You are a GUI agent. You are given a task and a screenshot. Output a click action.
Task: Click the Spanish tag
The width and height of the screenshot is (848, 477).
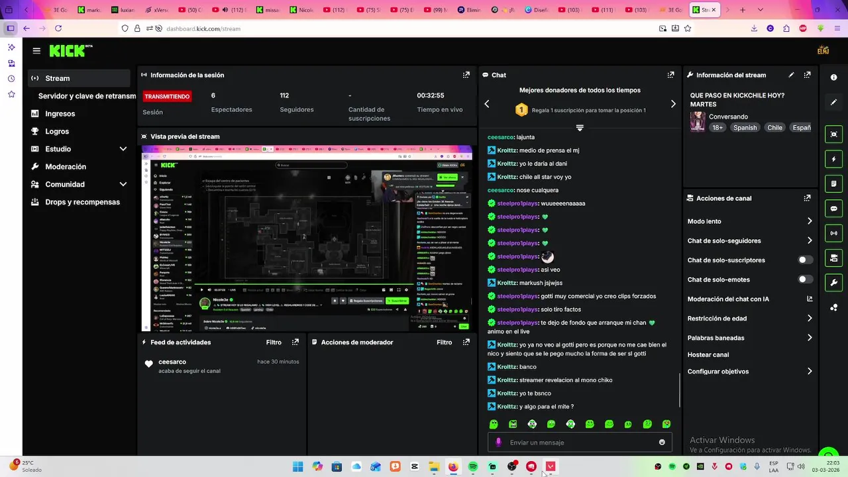[x=745, y=128]
